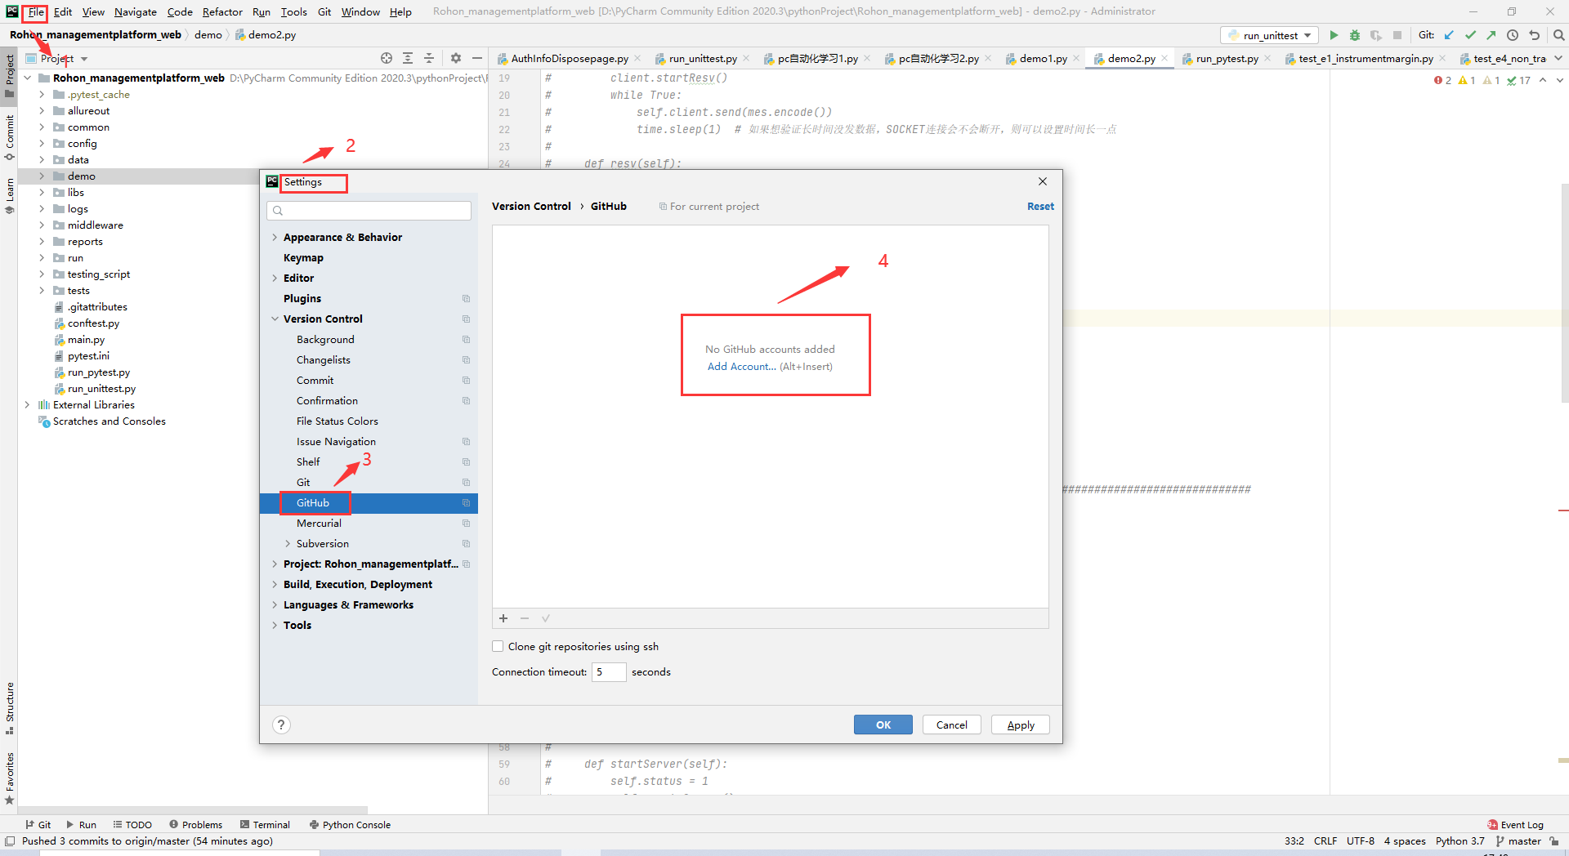Screen dimensions: 1569x856
Task: Update project with Git pull arrow
Action: 1449,35
